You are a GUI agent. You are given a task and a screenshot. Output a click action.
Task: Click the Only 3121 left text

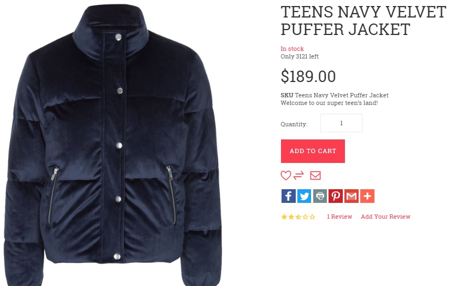(300, 56)
